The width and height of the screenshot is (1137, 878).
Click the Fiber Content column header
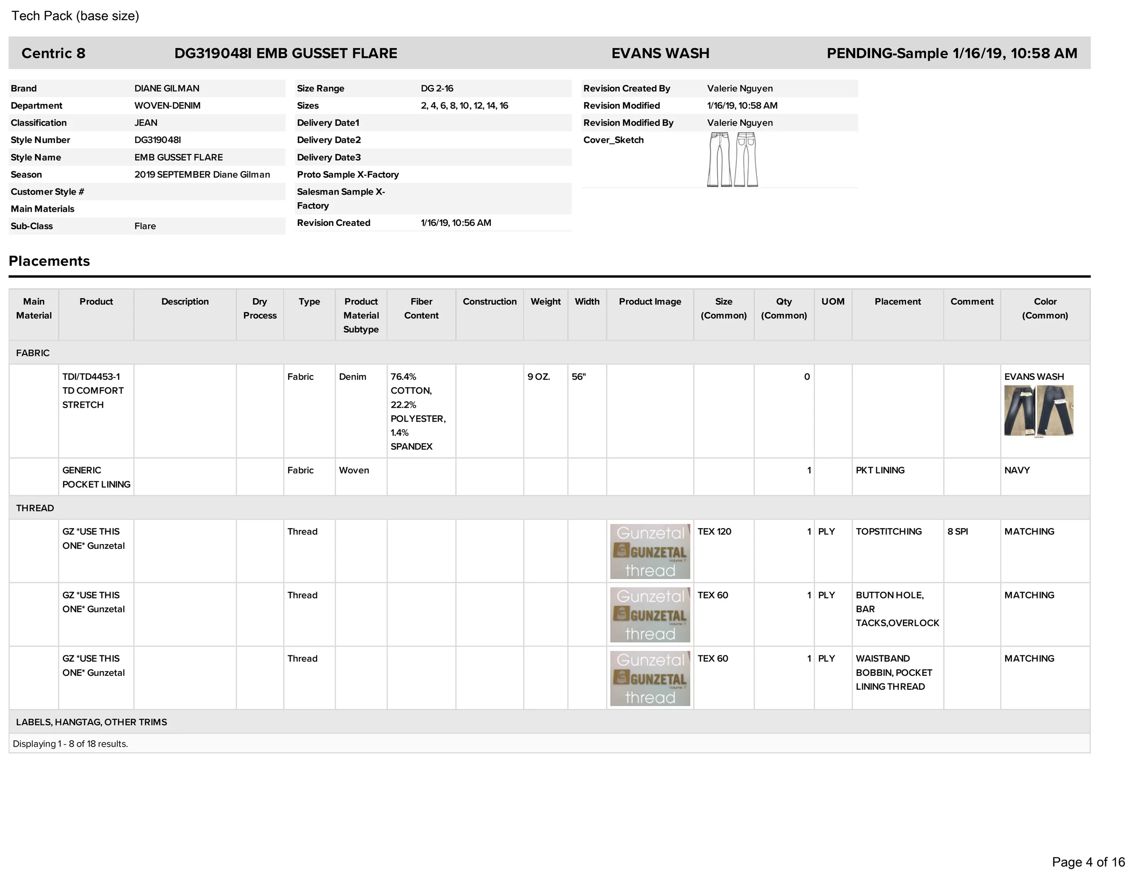(x=421, y=314)
